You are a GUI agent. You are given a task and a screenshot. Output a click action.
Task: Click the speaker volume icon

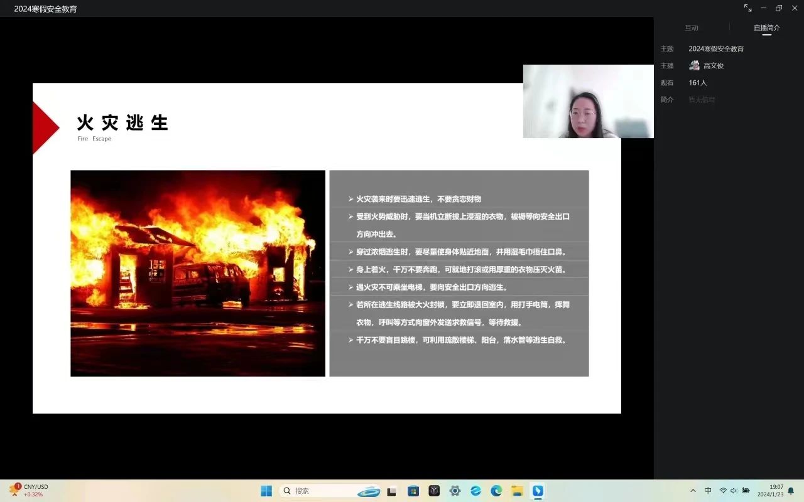pos(734,491)
